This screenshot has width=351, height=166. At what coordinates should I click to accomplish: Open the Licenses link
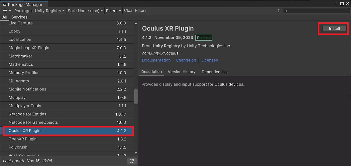pos(209,60)
